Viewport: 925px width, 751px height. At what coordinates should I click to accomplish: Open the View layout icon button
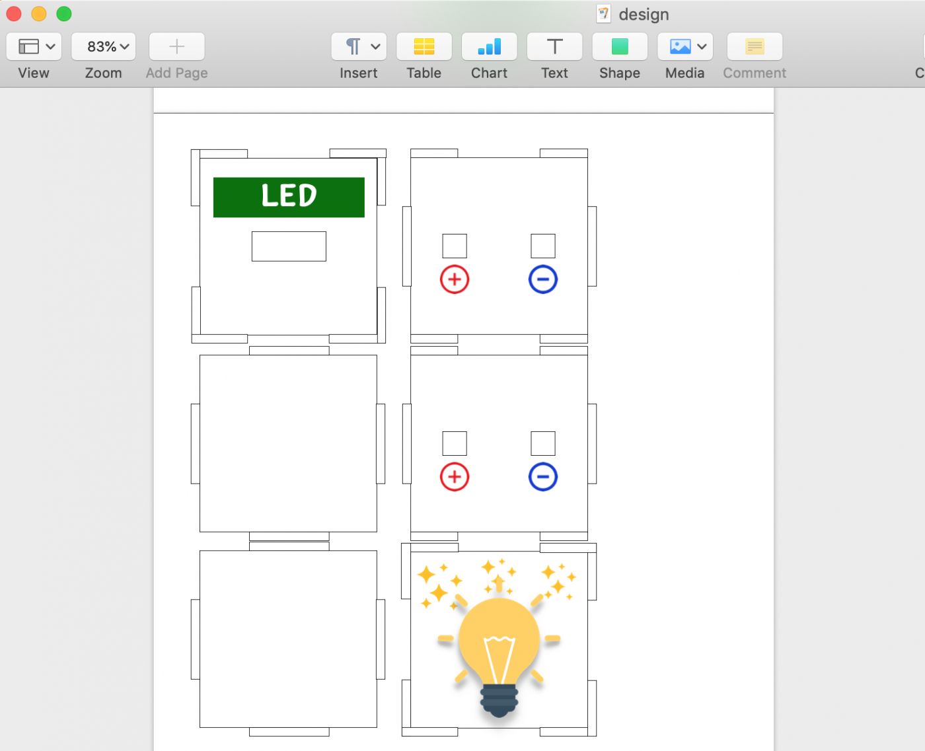coord(28,46)
